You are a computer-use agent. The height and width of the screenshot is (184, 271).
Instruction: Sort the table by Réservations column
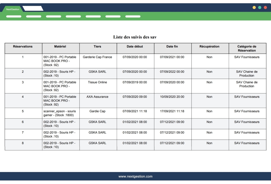click(x=23, y=48)
